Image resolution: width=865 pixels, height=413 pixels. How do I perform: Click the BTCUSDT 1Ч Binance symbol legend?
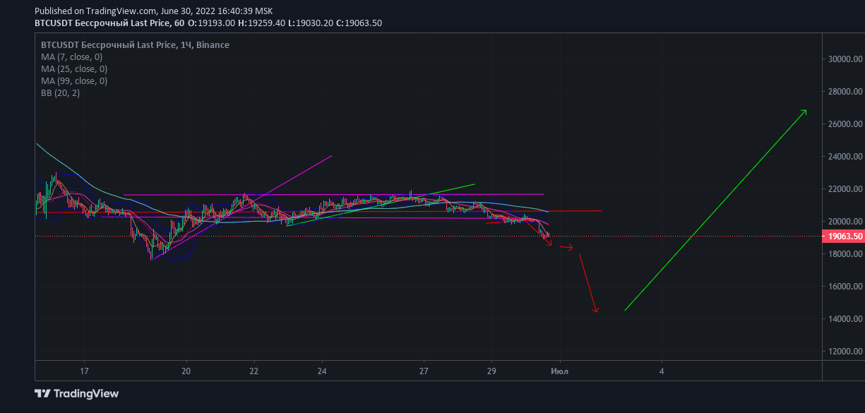tap(135, 45)
